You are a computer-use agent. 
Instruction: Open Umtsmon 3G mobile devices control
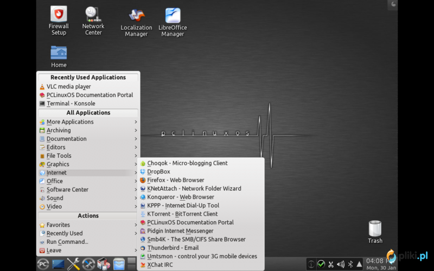201,256
